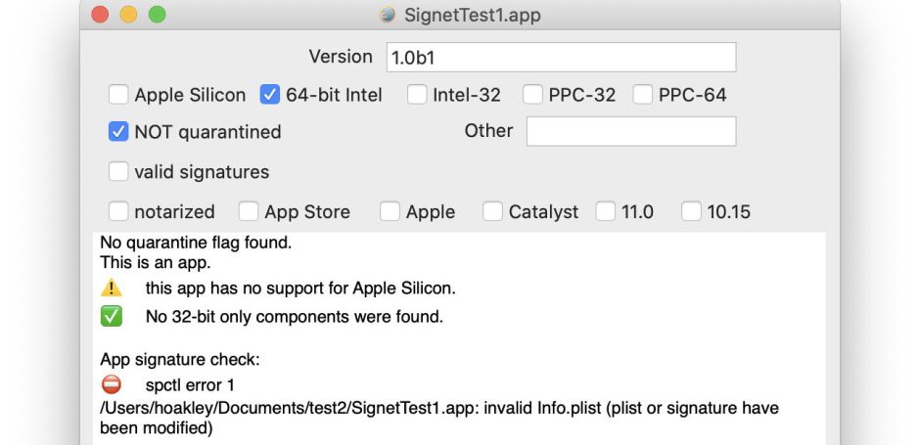Select the App Store checkbox
The height and width of the screenshot is (445, 920).
(x=249, y=211)
